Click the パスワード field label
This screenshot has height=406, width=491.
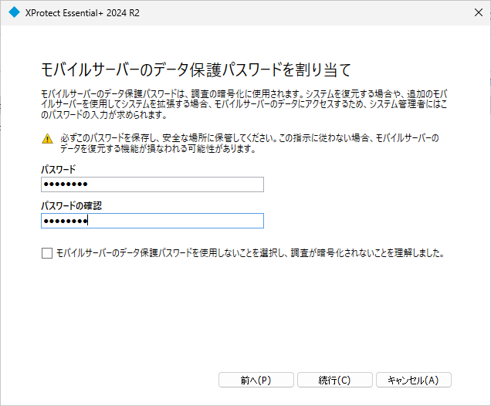pyautogui.click(x=59, y=169)
